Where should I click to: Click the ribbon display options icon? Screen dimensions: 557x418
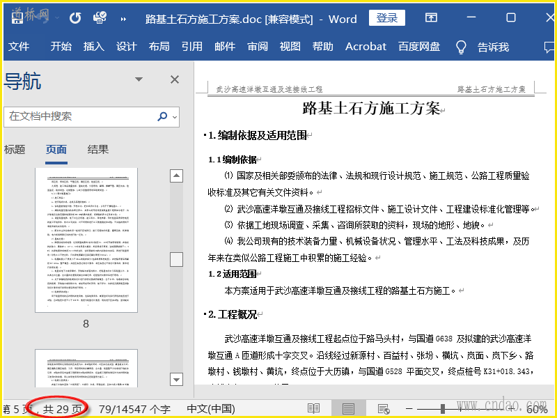pyautogui.click(x=432, y=18)
